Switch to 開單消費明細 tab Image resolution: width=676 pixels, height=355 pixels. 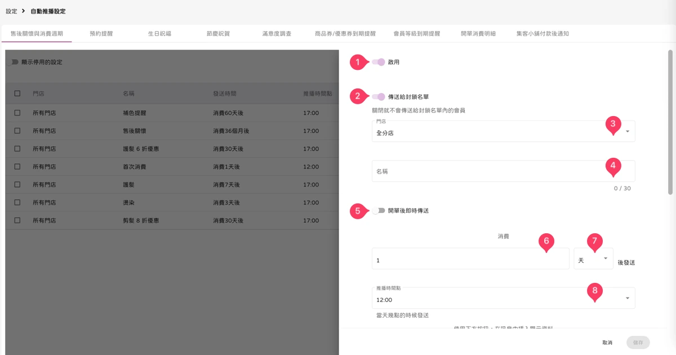tap(478, 34)
